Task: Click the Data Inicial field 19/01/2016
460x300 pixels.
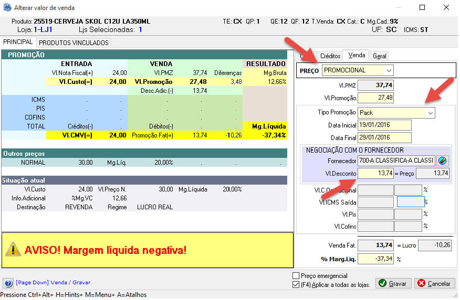Action: [384, 125]
